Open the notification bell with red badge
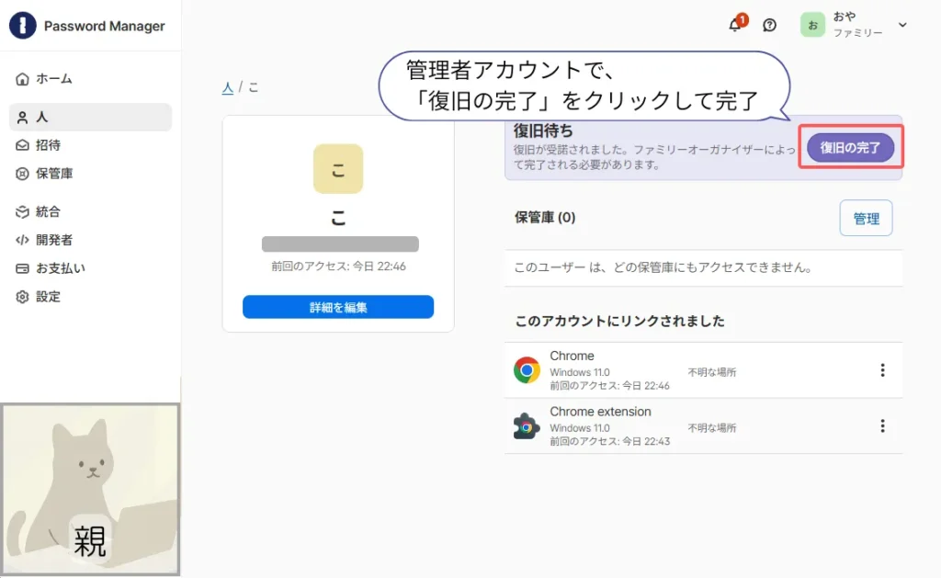Image resolution: width=941 pixels, height=578 pixels. [x=735, y=26]
